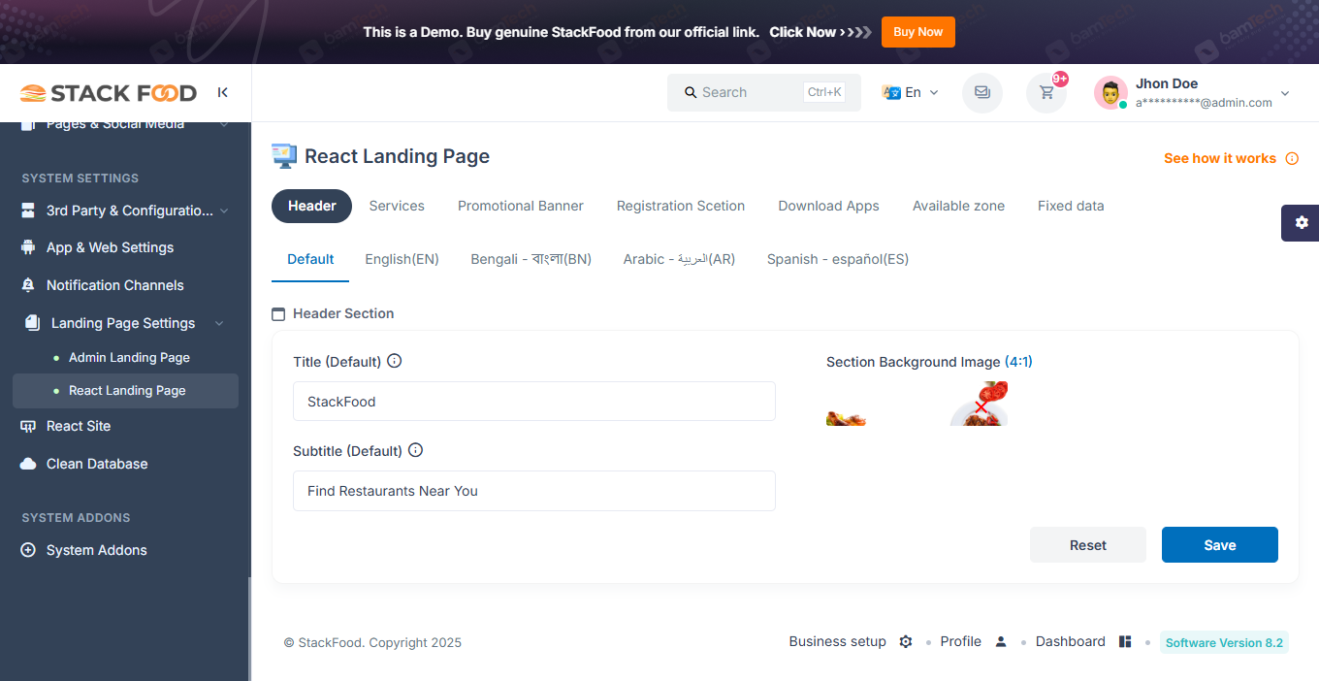This screenshot has height=681, width=1319.
Task: Select the Default language tab
Action: 310,259
